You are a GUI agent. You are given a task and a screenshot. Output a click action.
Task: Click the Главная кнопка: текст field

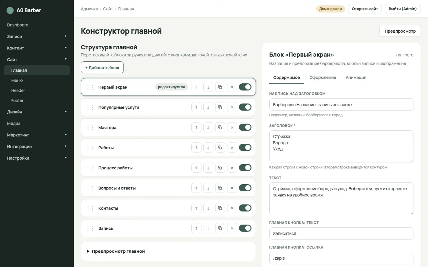pyautogui.click(x=341, y=233)
